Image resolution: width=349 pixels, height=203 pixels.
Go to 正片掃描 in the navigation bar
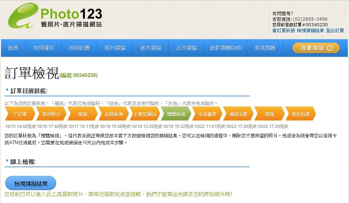point(186,48)
